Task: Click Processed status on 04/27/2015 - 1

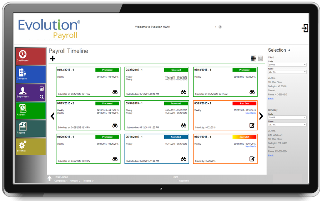Action: 176,70
